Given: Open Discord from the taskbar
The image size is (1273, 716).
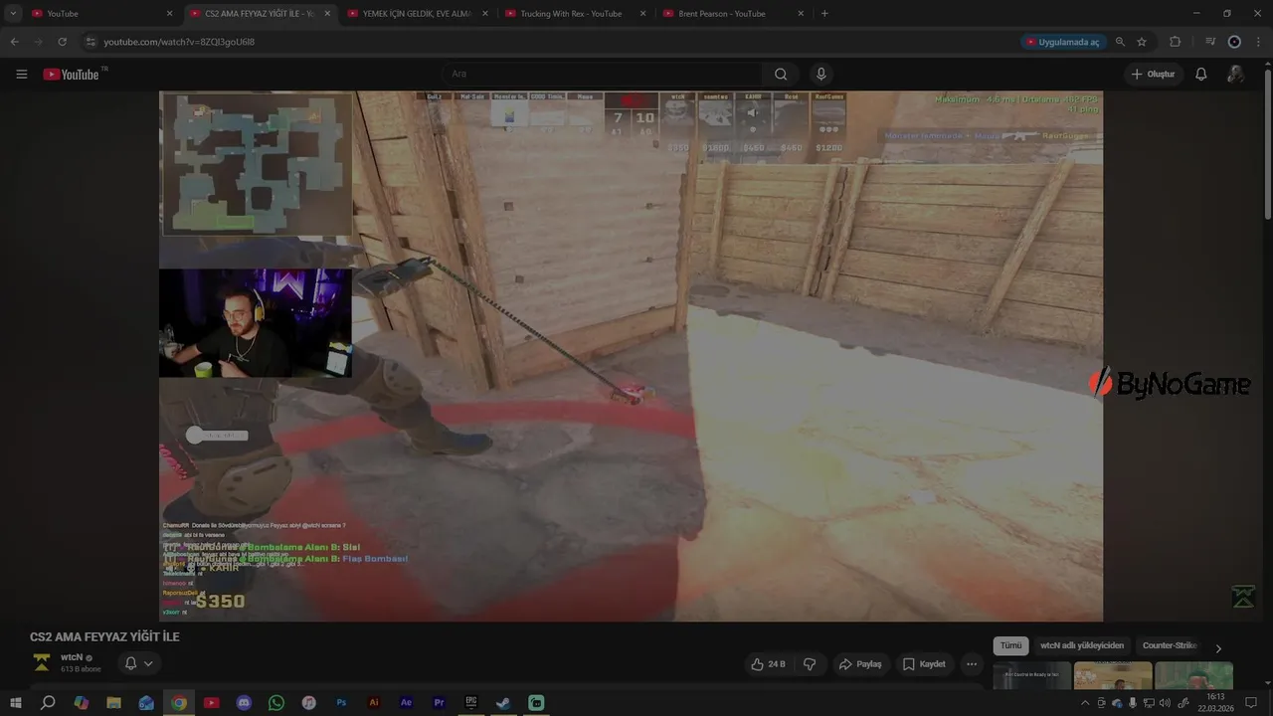Looking at the screenshot, I should 244,702.
